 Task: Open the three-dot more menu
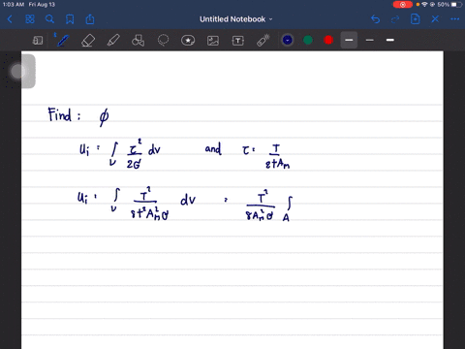455,19
